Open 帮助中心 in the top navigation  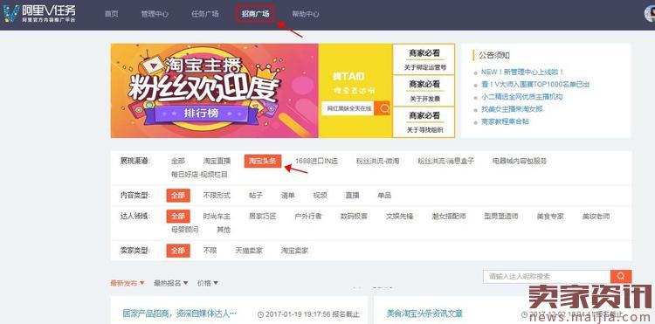(306, 14)
